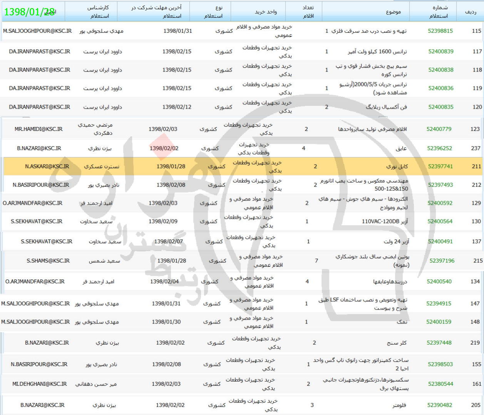The image size is (484, 415).
Task: Open inquiry 52400839 for the 1600 kV transformer
Action: pos(440,52)
